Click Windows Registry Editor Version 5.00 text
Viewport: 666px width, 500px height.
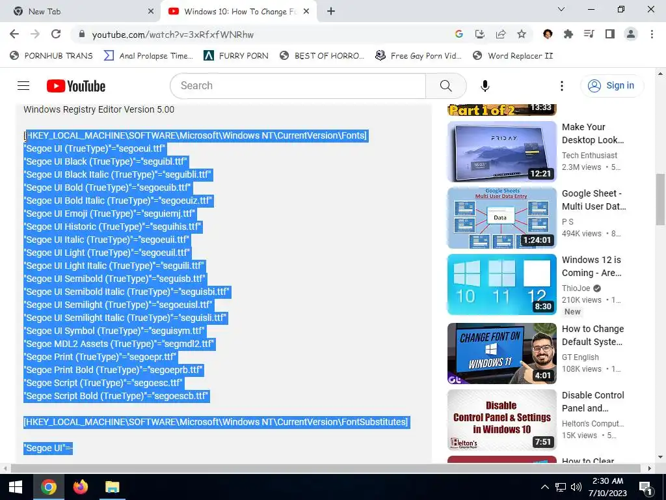click(x=99, y=109)
